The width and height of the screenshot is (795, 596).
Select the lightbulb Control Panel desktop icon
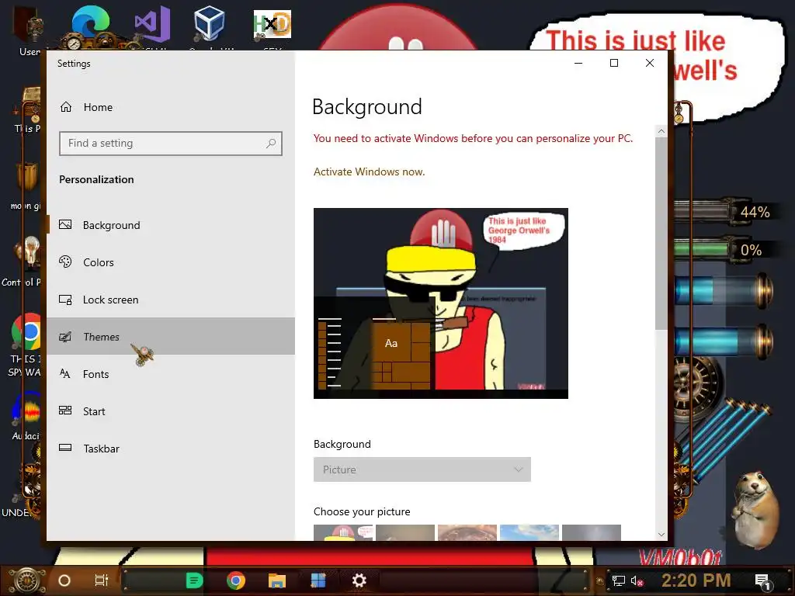point(26,262)
